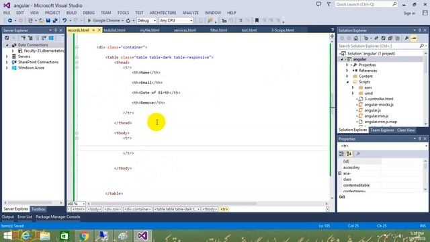Click the Bookmark toolbar icon
Screen dimensions: 430x242
coord(257,21)
